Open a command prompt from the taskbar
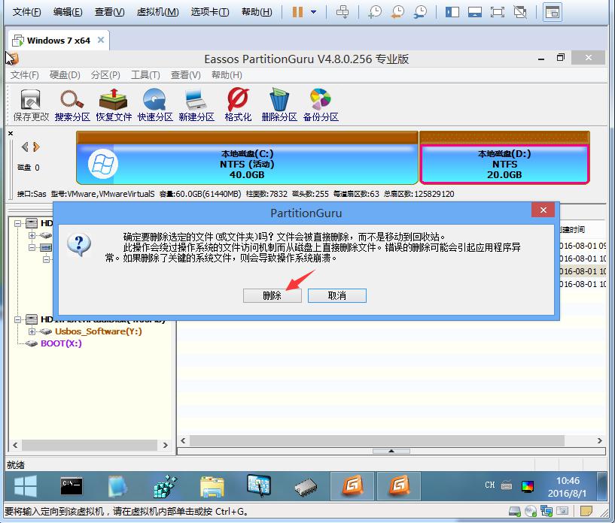615x523 pixels. tap(72, 486)
